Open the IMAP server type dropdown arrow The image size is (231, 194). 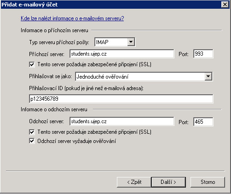tap(131, 42)
